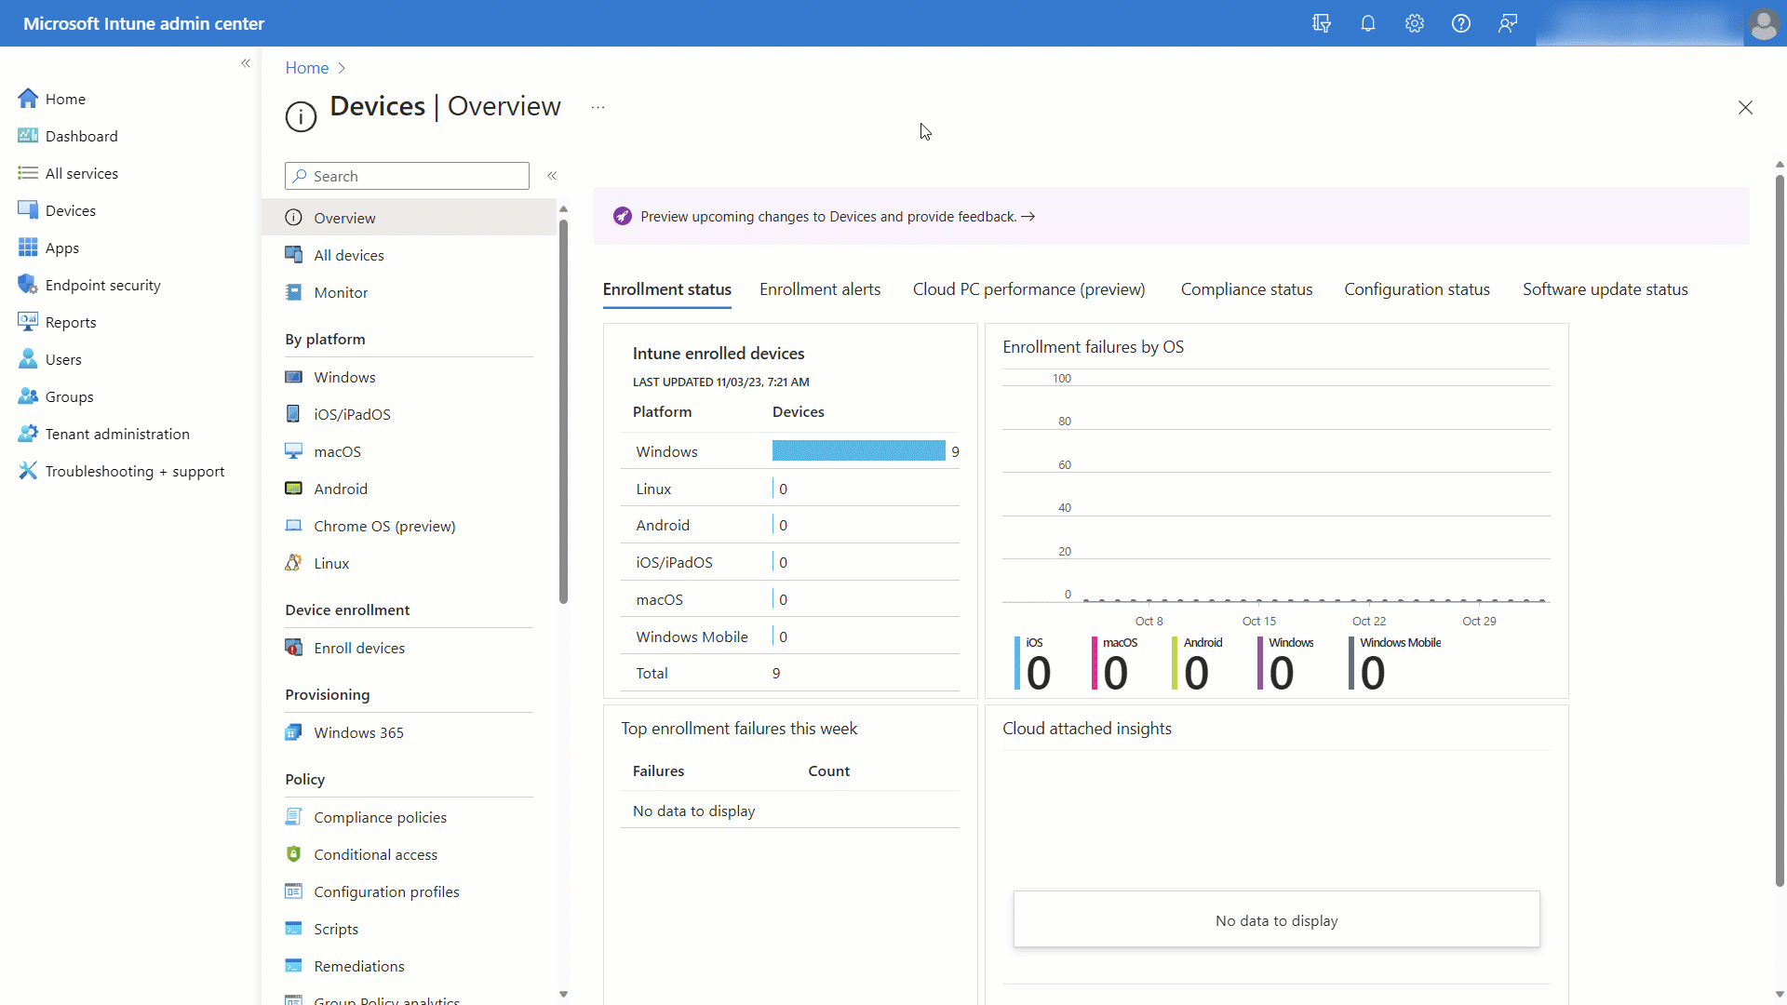Switch to Cloud PC performance (preview) tab
Viewport: 1787px width, 1005px height.
pyautogui.click(x=1028, y=289)
